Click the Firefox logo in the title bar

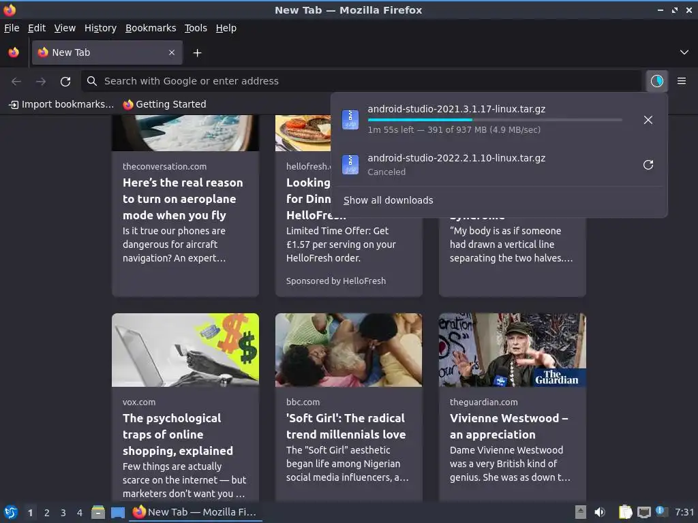click(10, 10)
